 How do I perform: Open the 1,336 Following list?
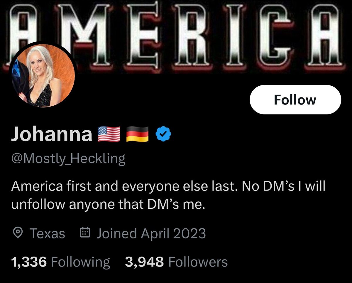[x=60, y=262]
